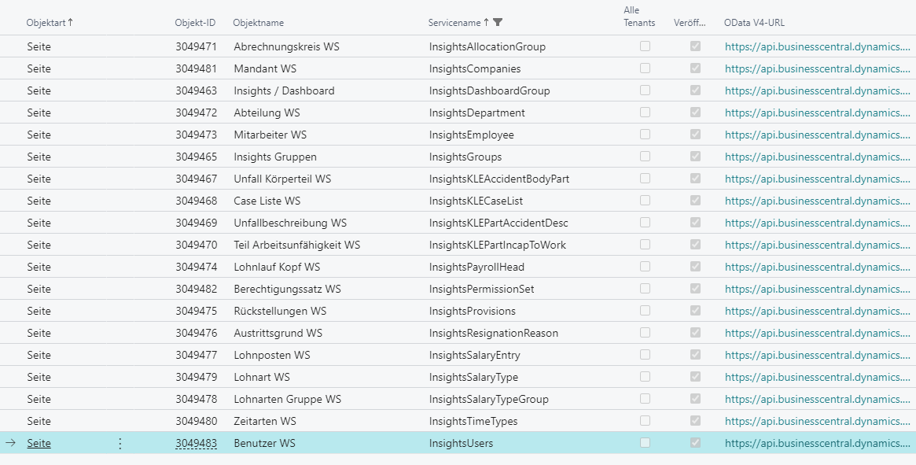
Task: Click the Alle Tenants column header
Action: click(x=638, y=17)
